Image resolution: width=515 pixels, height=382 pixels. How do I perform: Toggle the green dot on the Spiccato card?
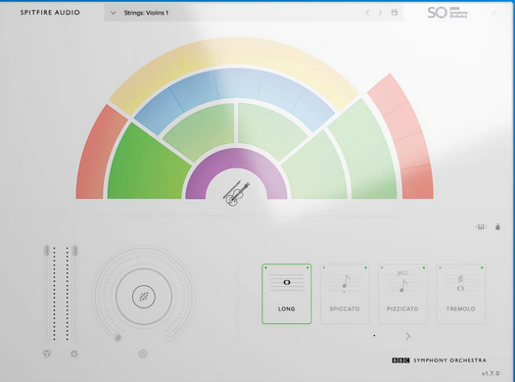point(365,267)
